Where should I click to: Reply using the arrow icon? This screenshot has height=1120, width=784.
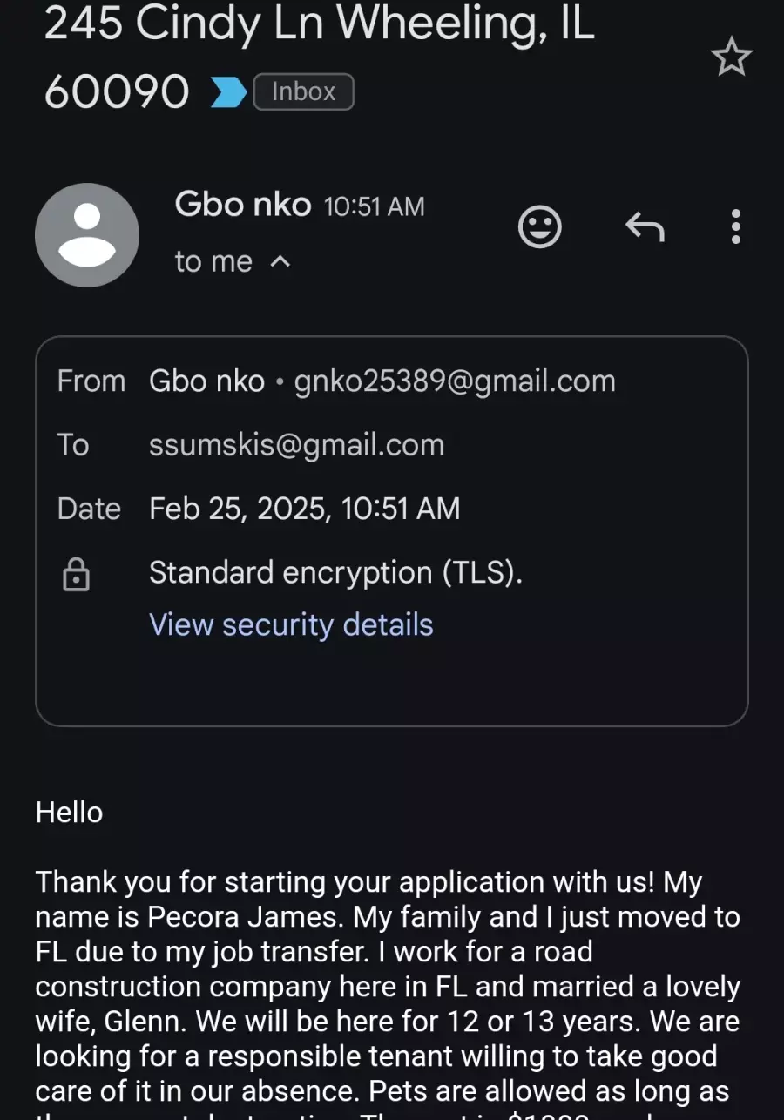pyautogui.click(x=645, y=227)
